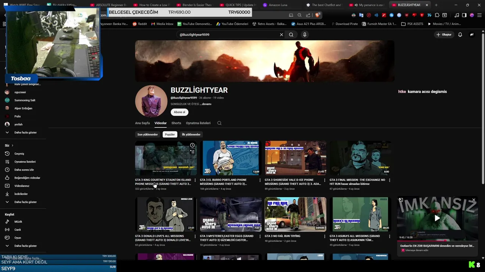
Task: Switch to My penance browser tab
Action: click(367, 5)
